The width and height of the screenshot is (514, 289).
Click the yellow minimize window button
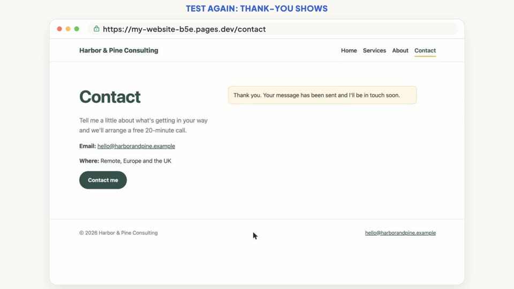[68, 29]
